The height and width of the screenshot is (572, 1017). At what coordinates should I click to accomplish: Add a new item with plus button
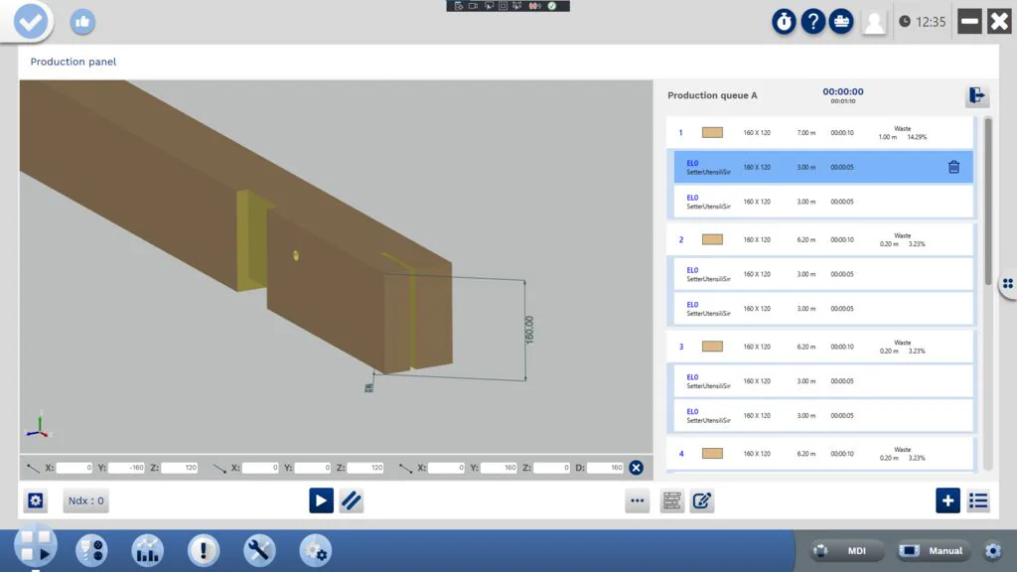947,501
